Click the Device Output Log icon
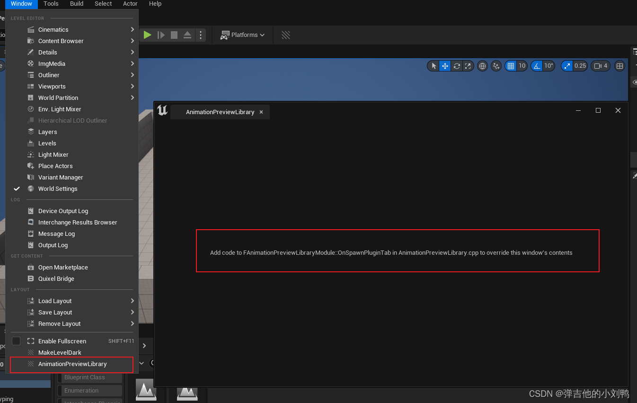The image size is (637, 403). pyautogui.click(x=31, y=211)
